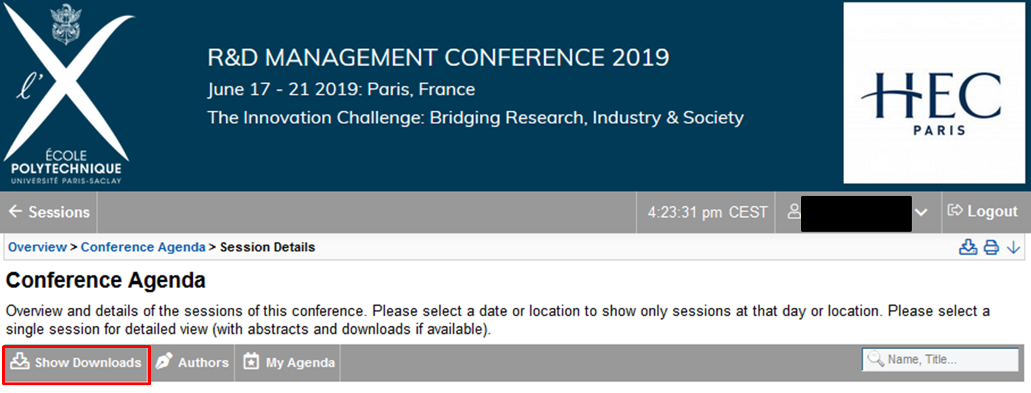Open the Authors index
The width and height of the screenshot is (1031, 393).
tap(193, 363)
